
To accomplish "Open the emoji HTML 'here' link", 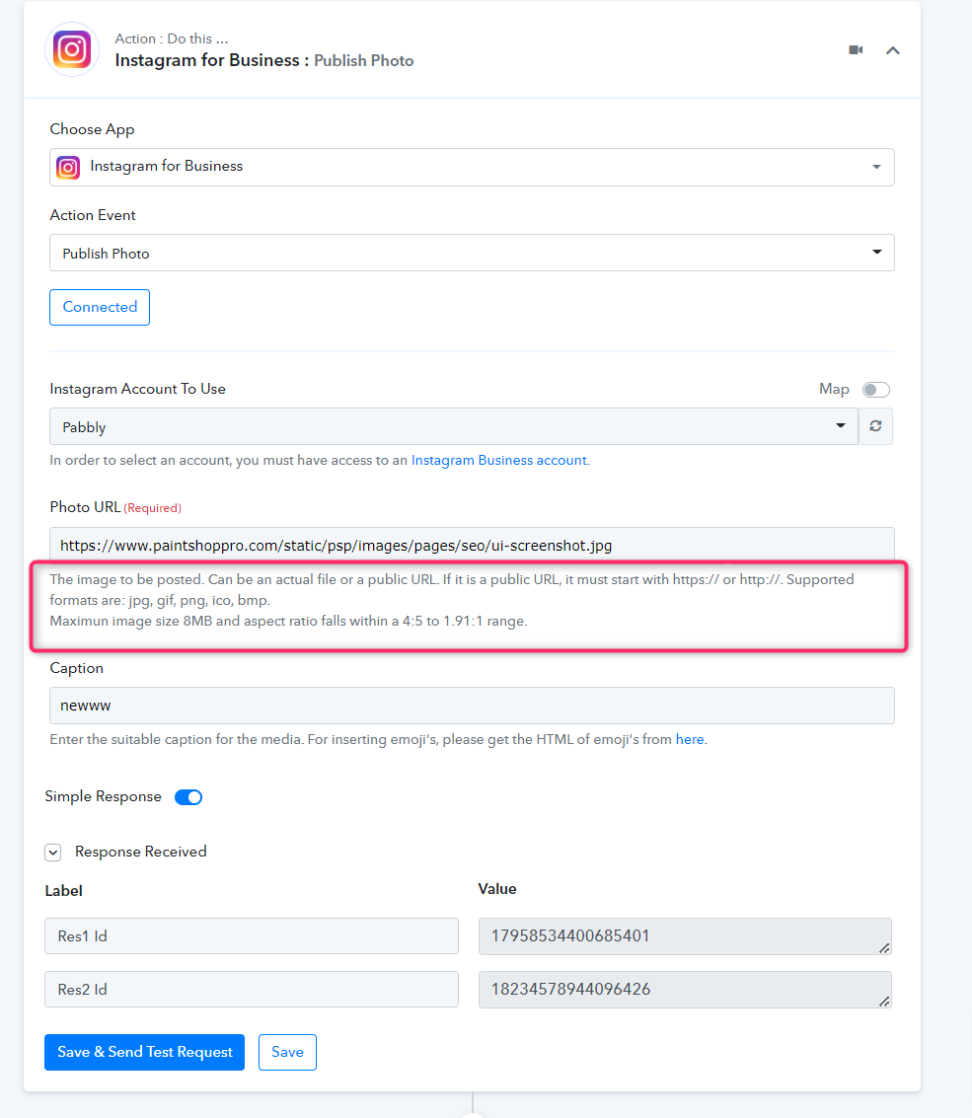I will coord(690,739).
